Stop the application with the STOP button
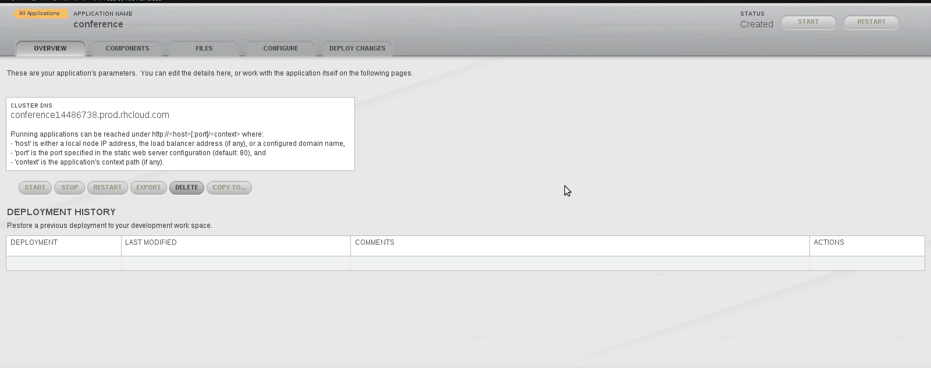Screen dimensions: 931x368 69,188
